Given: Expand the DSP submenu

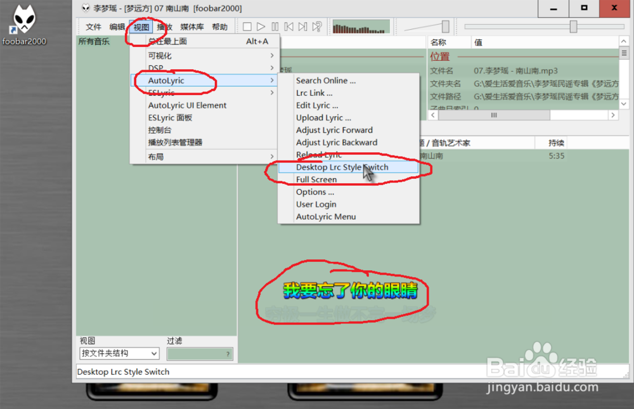Looking at the screenshot, I should (x=205, y=68).
